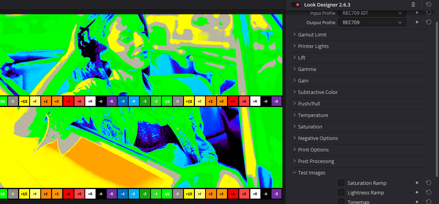Open the Input Profile dropdown
Screen dimensions: 439x204
pyautogui.click(x=372, y=13)
